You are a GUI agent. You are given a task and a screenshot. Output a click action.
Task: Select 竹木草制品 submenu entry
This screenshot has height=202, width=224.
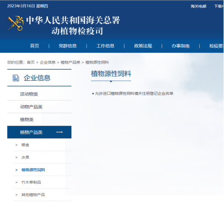[31, 182]
